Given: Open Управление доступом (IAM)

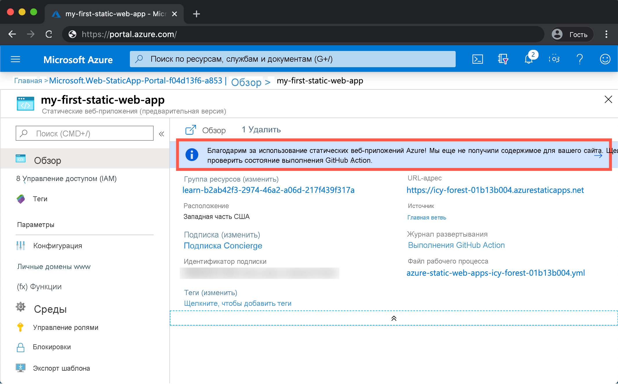Looking at the screenshot, I should tap(66, 178).
